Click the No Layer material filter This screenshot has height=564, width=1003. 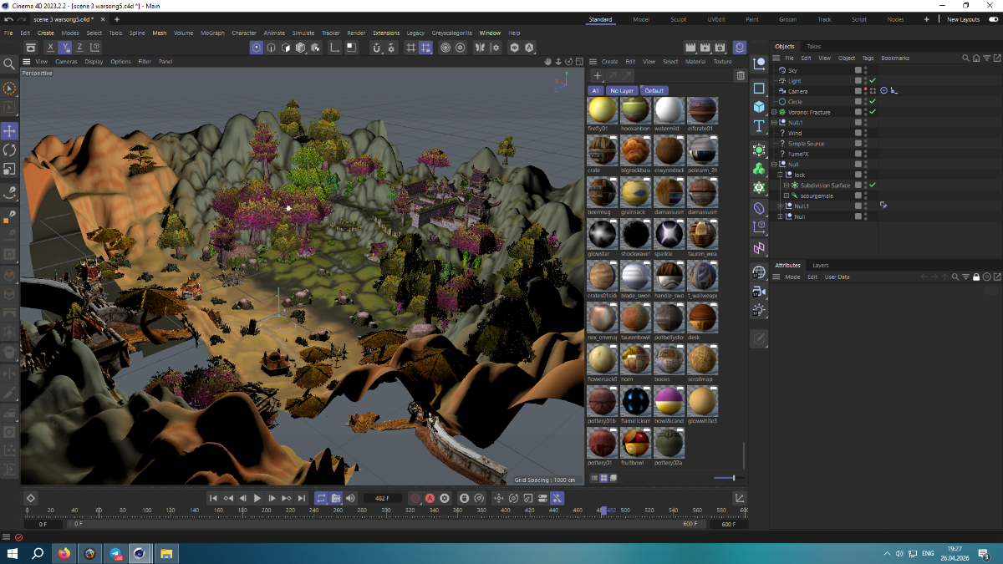tap(621, 90)
